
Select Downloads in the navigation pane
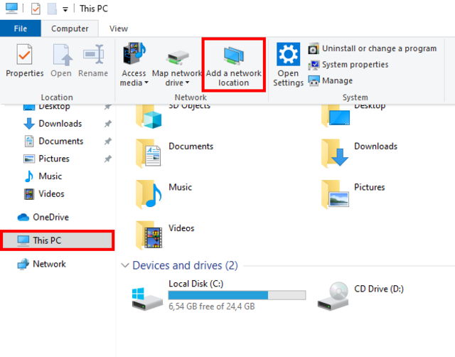(60, 124)
